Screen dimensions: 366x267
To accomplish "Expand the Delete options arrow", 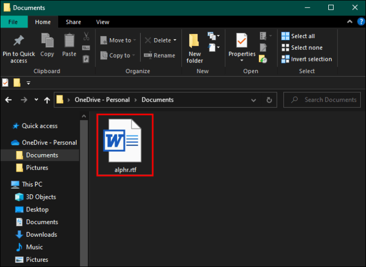I will (x=175, y=40).
